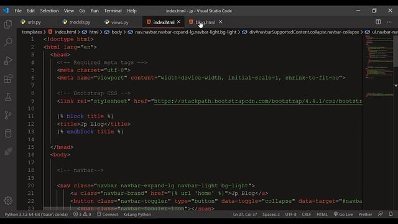The height and width of the screenshot is (224, 398).
Task: Open the Testing flask view
Action: coord(8,97)
